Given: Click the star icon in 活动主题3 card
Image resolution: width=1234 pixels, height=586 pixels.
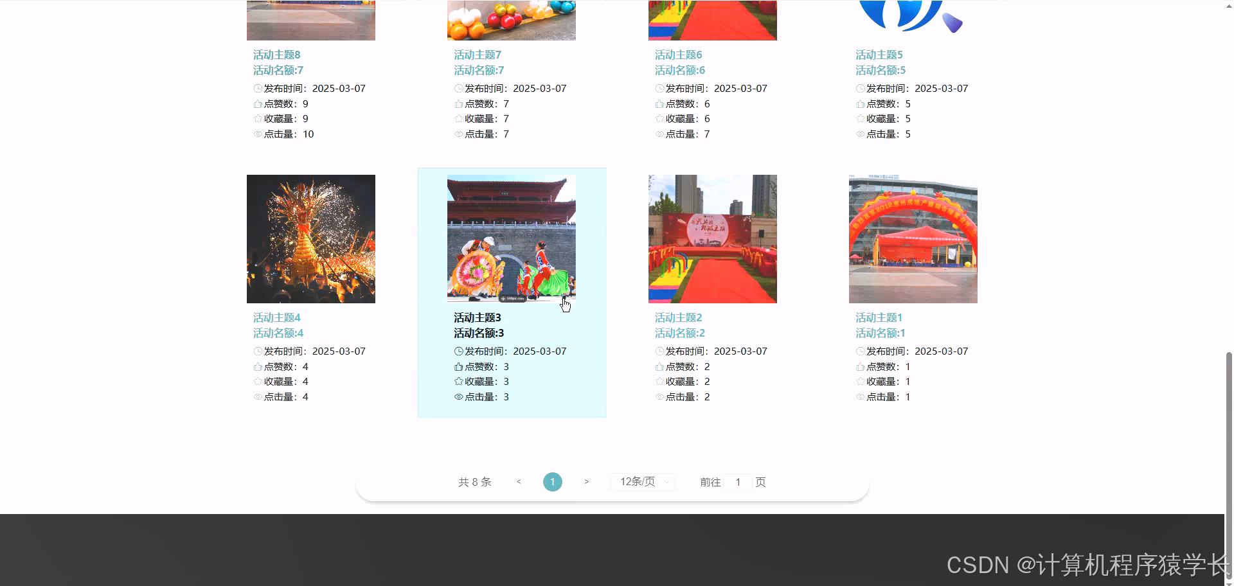Looking at the screenshot, I should [x=459, y=382].
